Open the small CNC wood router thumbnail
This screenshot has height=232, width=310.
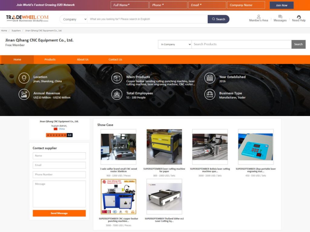point(118,147)
